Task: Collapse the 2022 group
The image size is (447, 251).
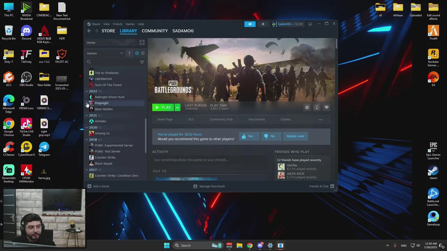Action: coord(87,91)
